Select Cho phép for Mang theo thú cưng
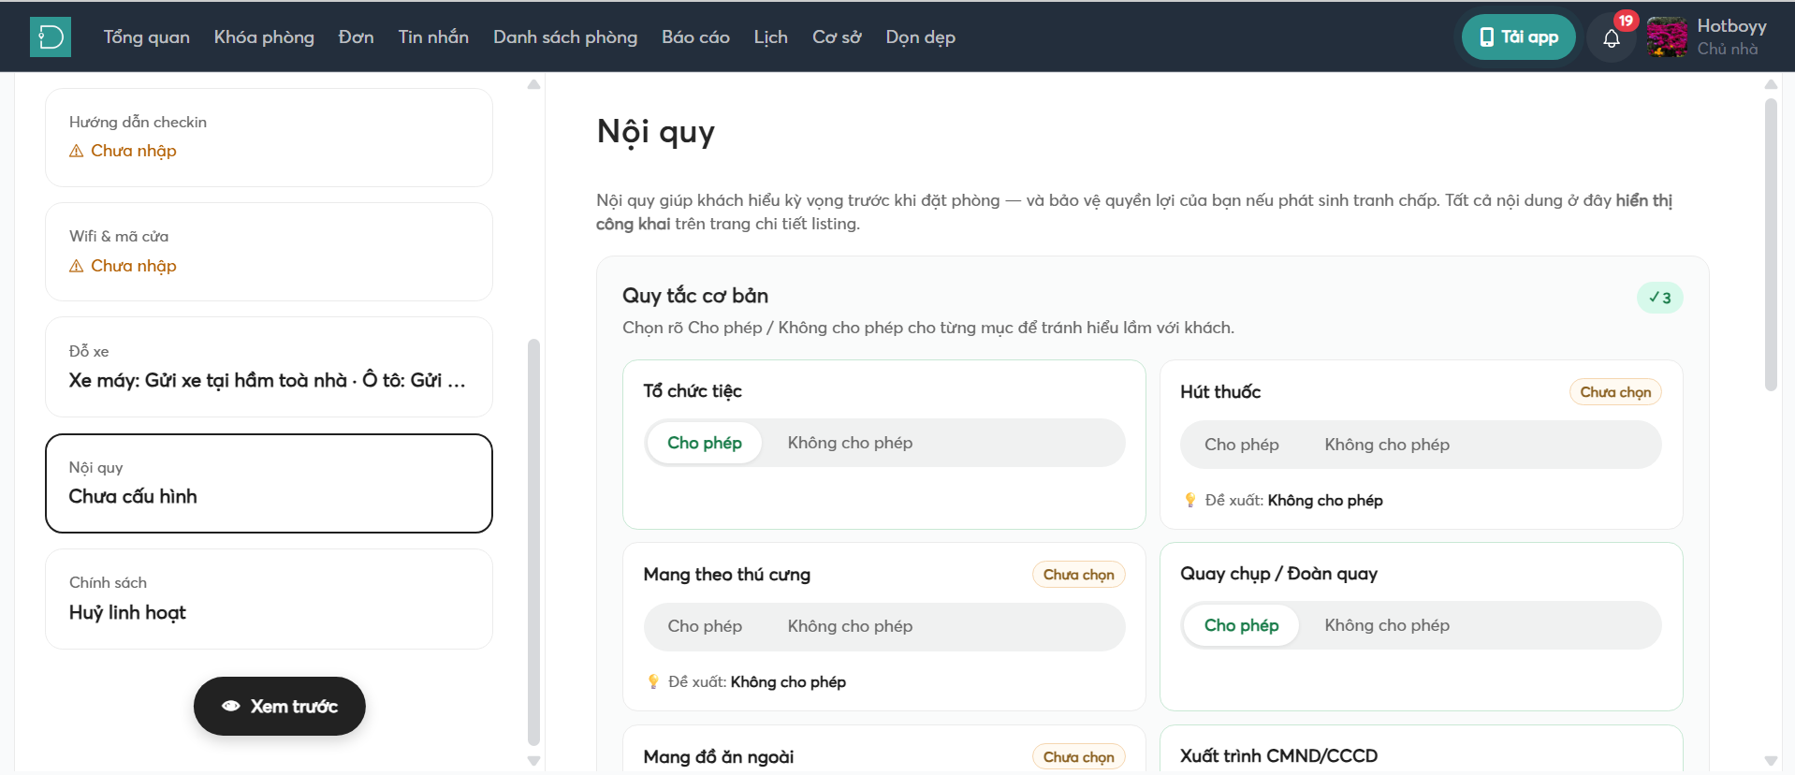Viewport: 1795px width, 775px height. [705, 626]
